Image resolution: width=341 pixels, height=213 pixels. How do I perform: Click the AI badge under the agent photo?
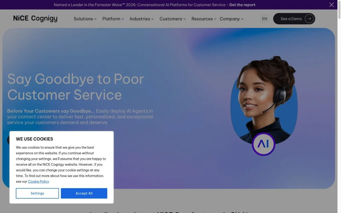click(x=263, y=144)
